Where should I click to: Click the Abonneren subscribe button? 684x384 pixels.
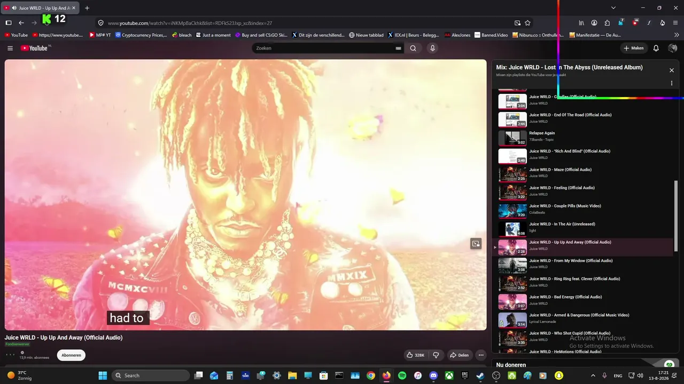[x=71, y=355]
